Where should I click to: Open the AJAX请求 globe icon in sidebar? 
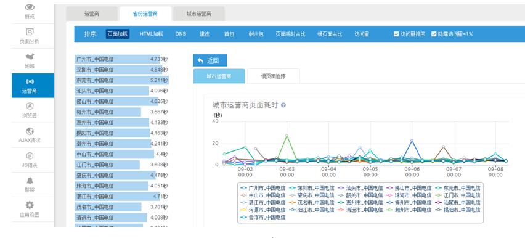coord(30,131)
